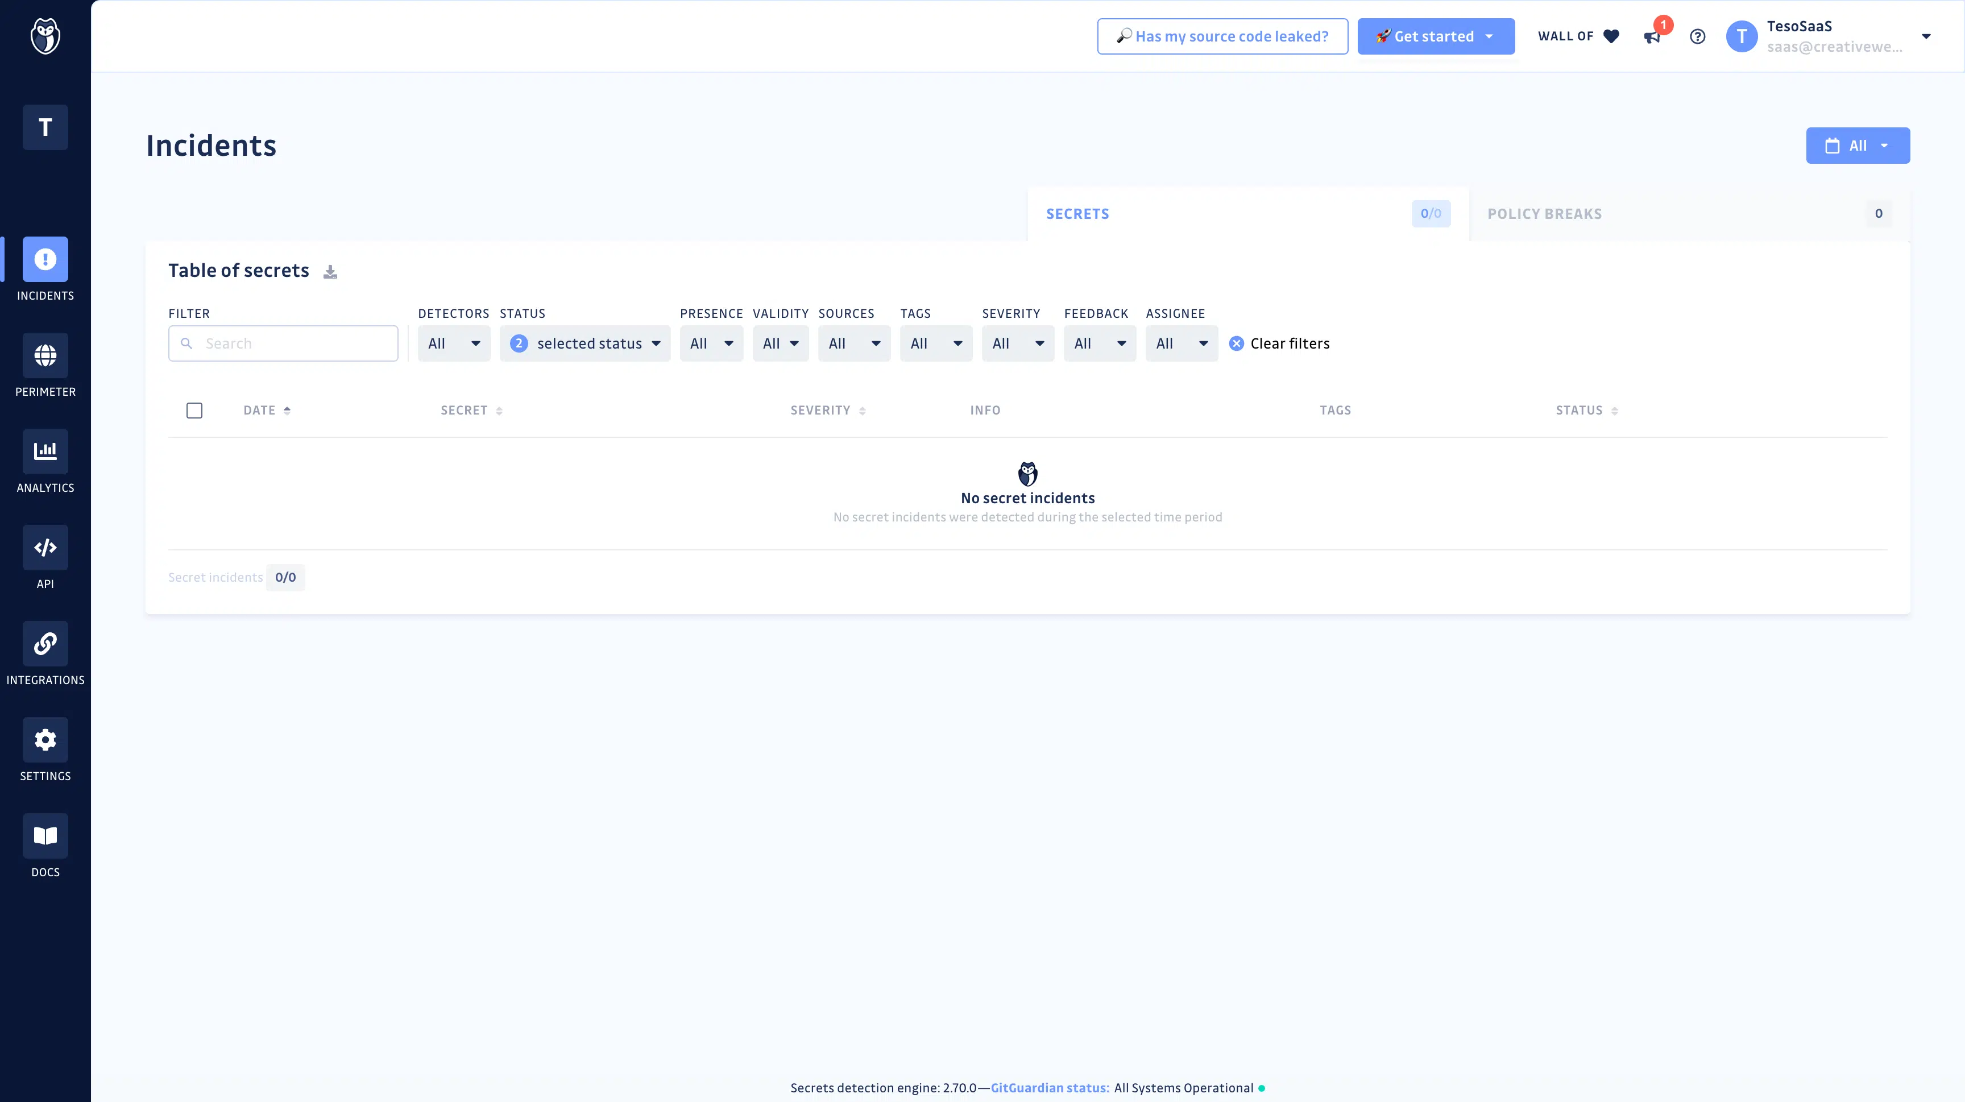Go to Perimeter globe icon
The width and height of the screenshot is (1965, 1102).
(x=45, y=355)
